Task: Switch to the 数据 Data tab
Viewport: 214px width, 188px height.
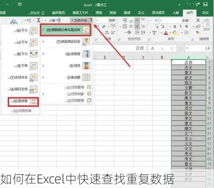Action: [127, 13]
